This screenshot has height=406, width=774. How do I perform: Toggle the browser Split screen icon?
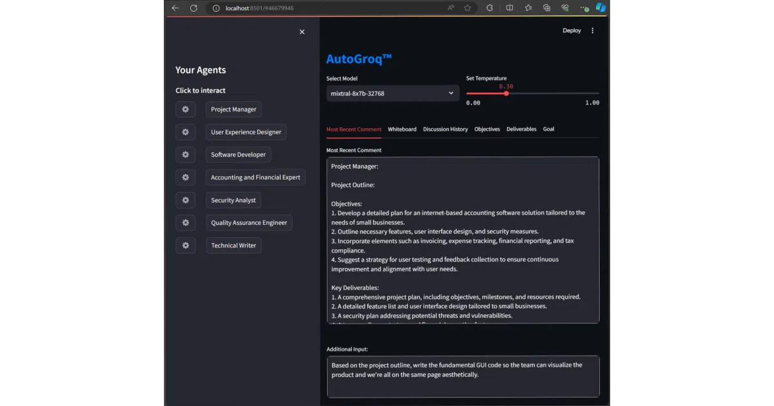(x=510, y=8)
